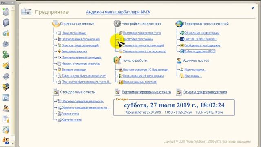Open Учетная политика организаций

coord(144,45)
